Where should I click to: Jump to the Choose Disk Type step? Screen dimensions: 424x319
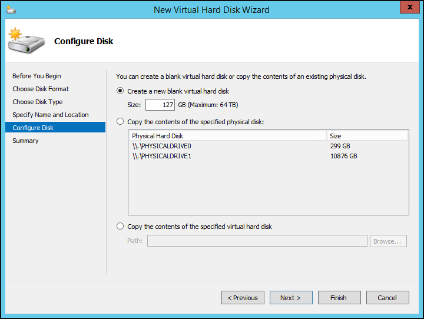click(37, 102)
